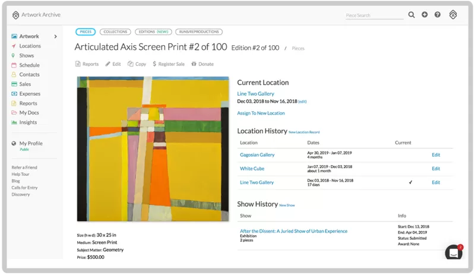Open Contacts in the sidebar
This screenshot has height=275, width=475.
pos(29,75)
